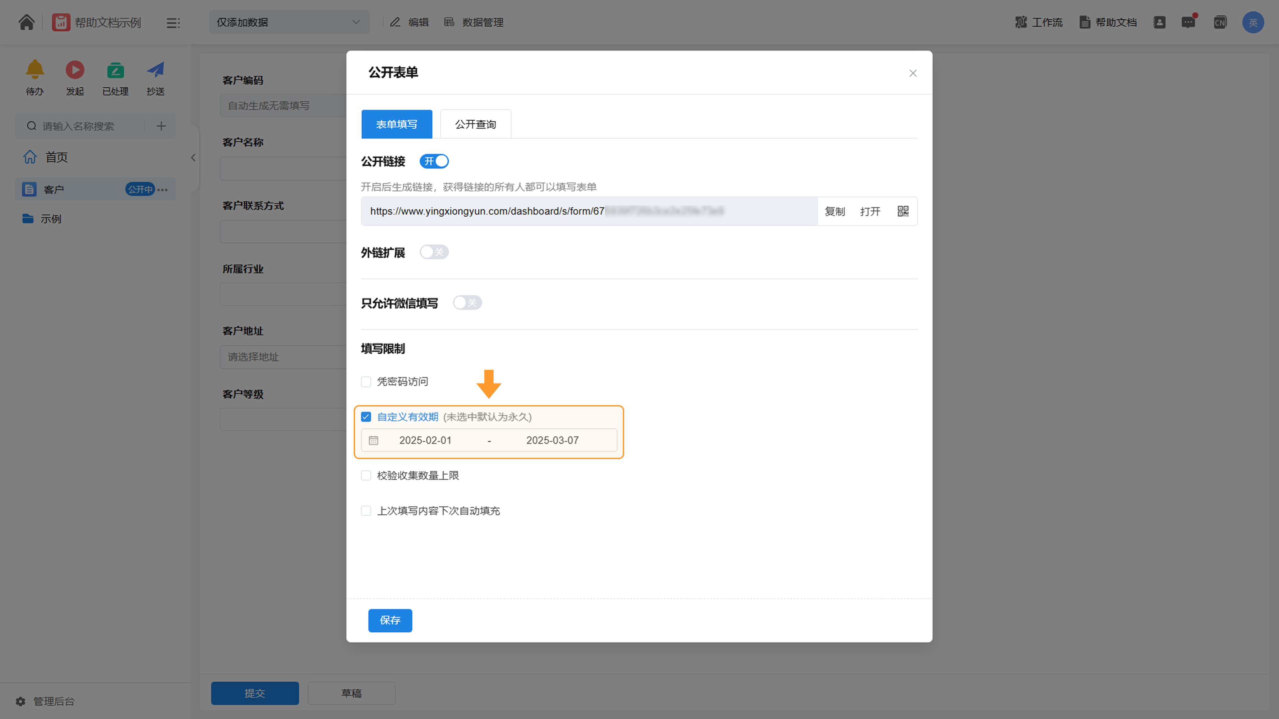
Task: Click the 保存 button
Action: tap(390, 620)
